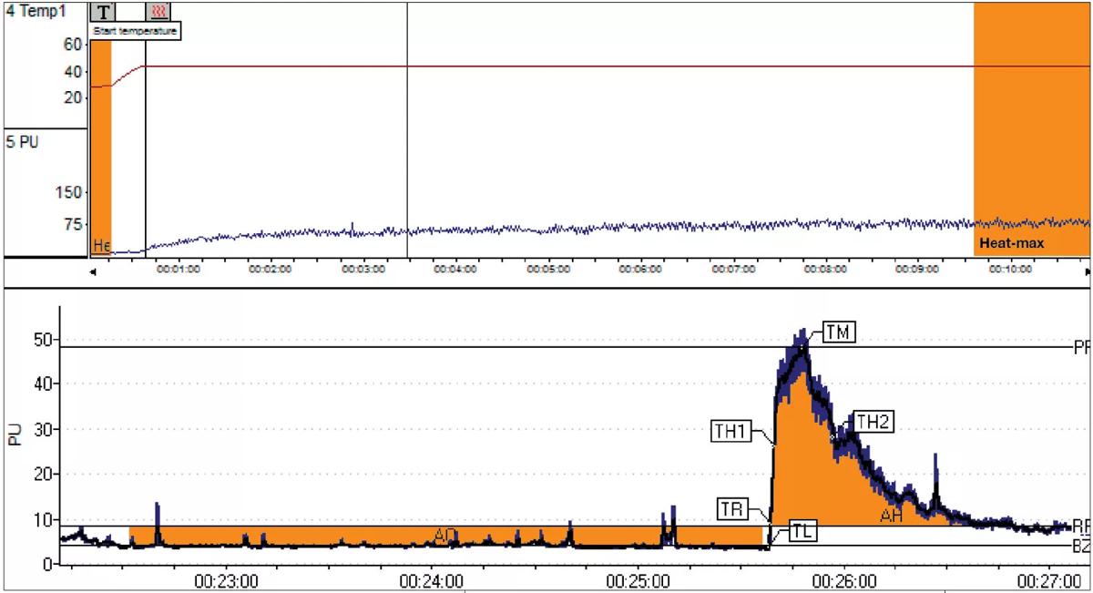Click the 00:25:00 time label on the lower axis
Viewport: 1093px width, 593px height.
click(x=638, y=580)
